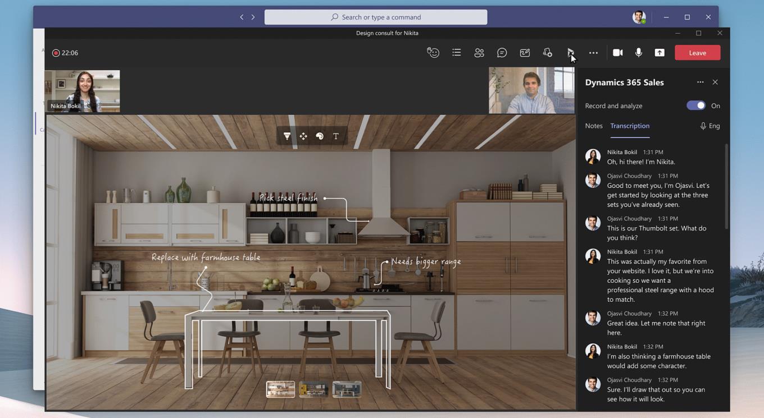764x418 pixels.
Task: Switch to the Notes tab
Action: pos(594,126)
